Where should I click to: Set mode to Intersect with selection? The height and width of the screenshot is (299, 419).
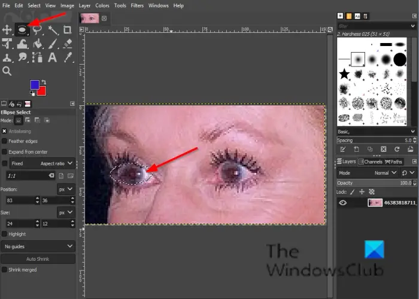(x=47, y=120)
